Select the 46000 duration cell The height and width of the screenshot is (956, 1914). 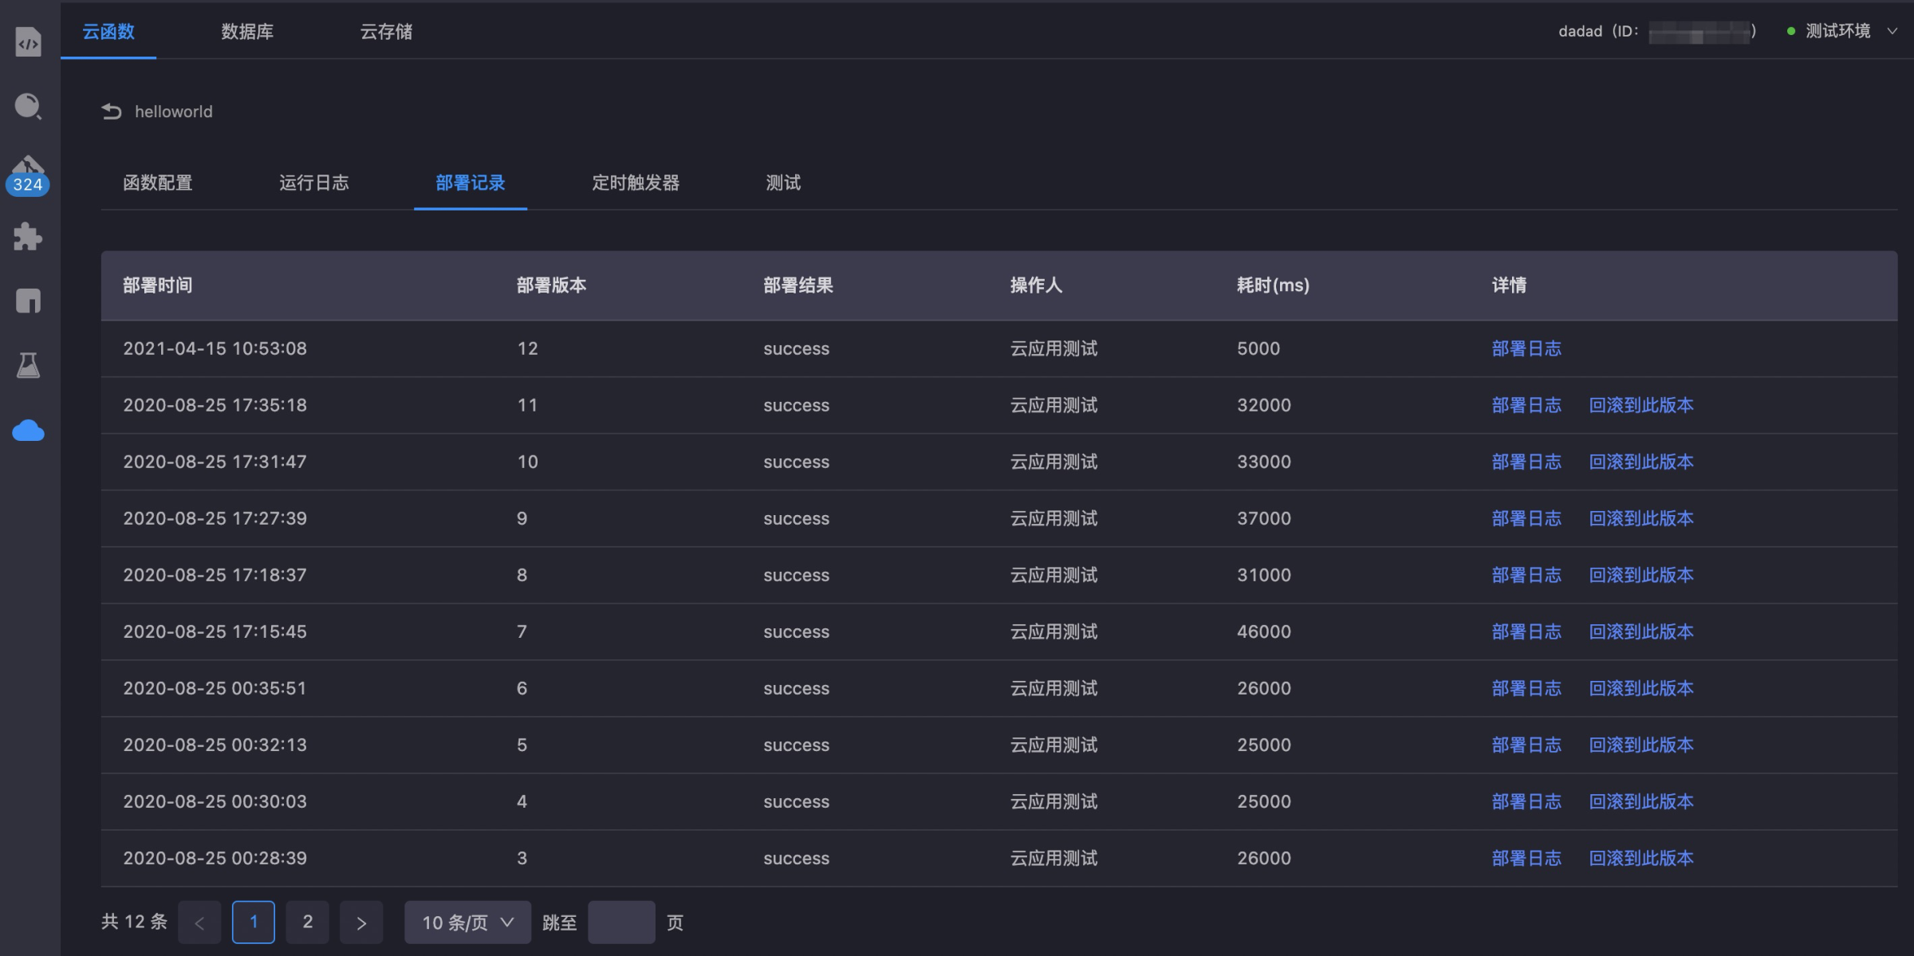[x=1264, y=631]
